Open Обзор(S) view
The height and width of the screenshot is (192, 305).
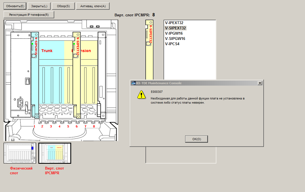pos(63,6)
